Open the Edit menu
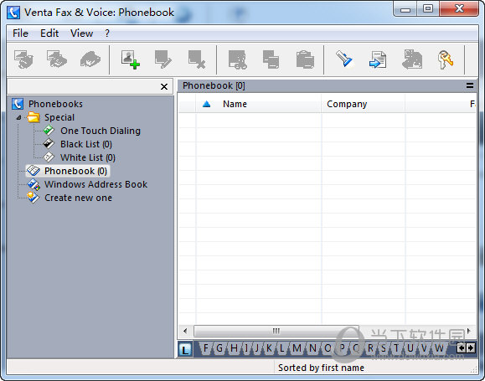Viewport: 485px width, 381px height. click(x=49, y=33)
